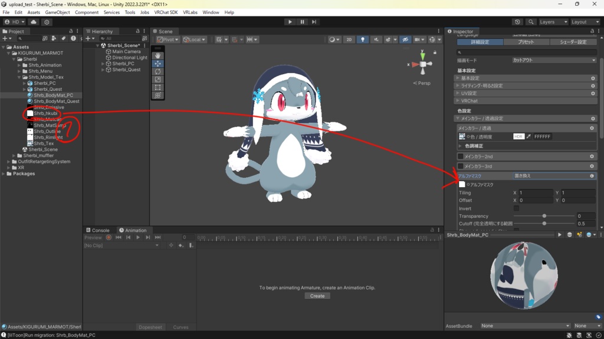Toggle 2D view mode in Scene
Screen dimensions: 604x339
click(349, 39)
